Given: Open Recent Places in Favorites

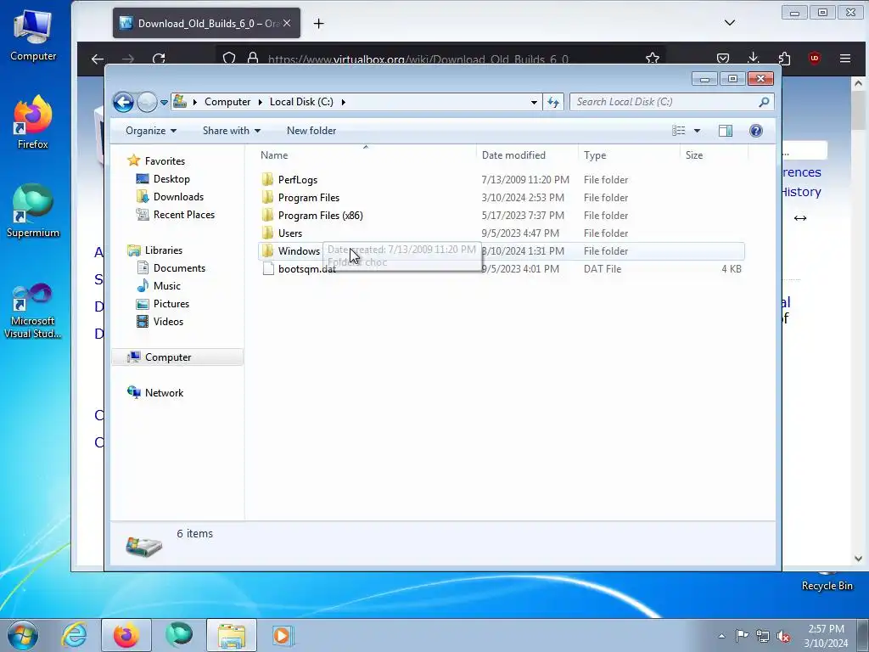Looking at the screenshot, I should point(183,215).
